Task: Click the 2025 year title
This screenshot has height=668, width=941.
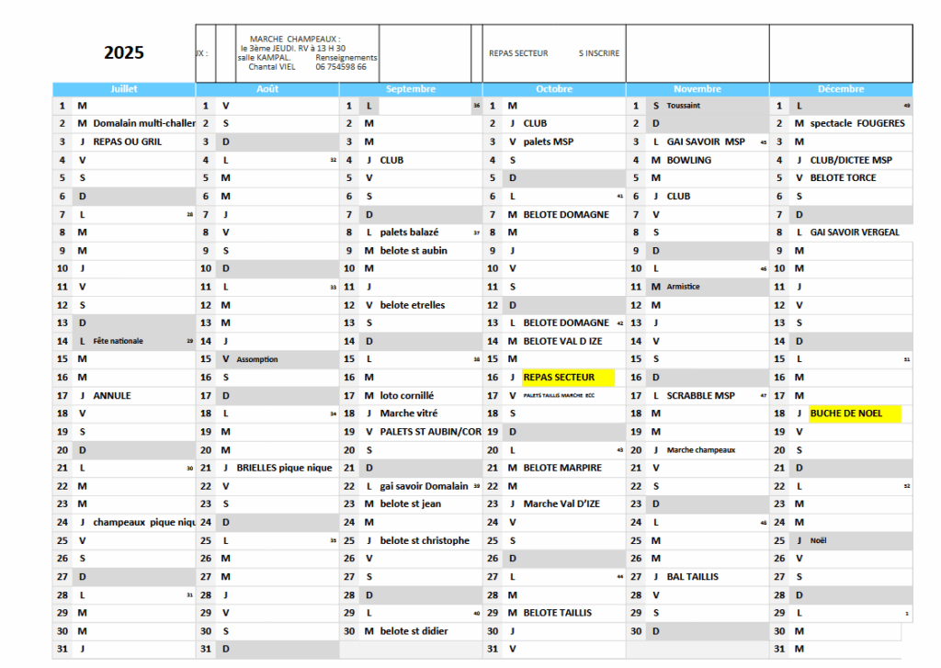Action: (x=124, y=52)
